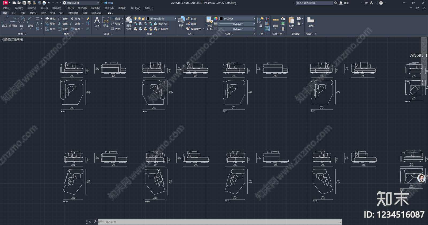Start the Trim (修剪) command
428x225 pixels.
[x=75, y=19]
